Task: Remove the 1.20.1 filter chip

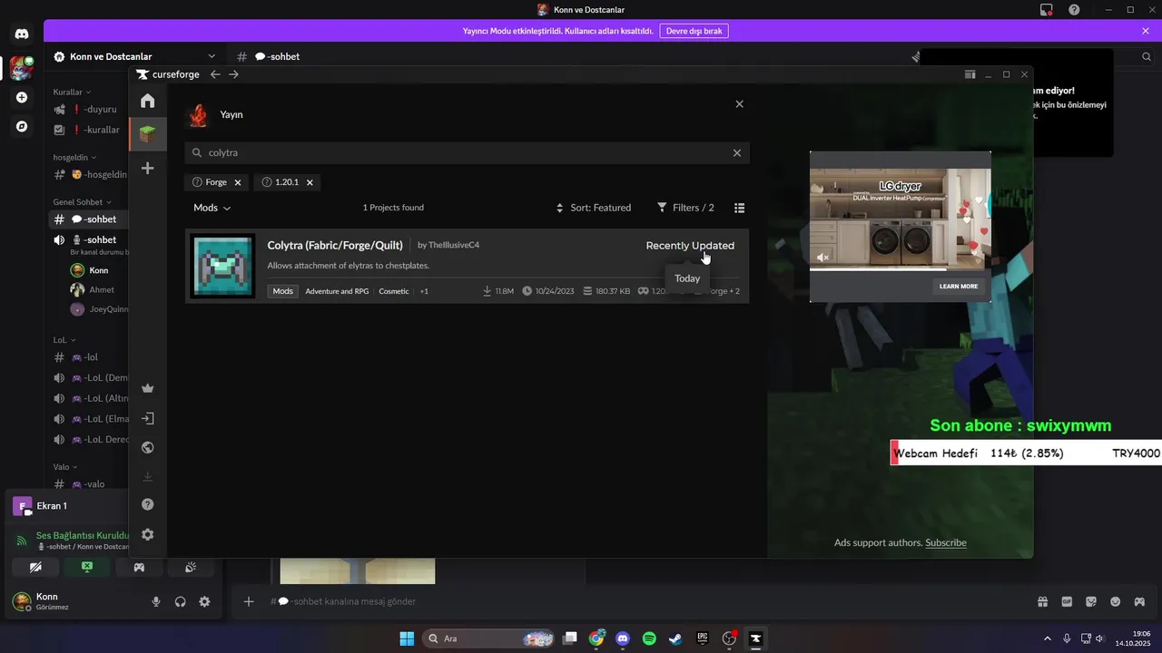Action: (x=310, y=182)
